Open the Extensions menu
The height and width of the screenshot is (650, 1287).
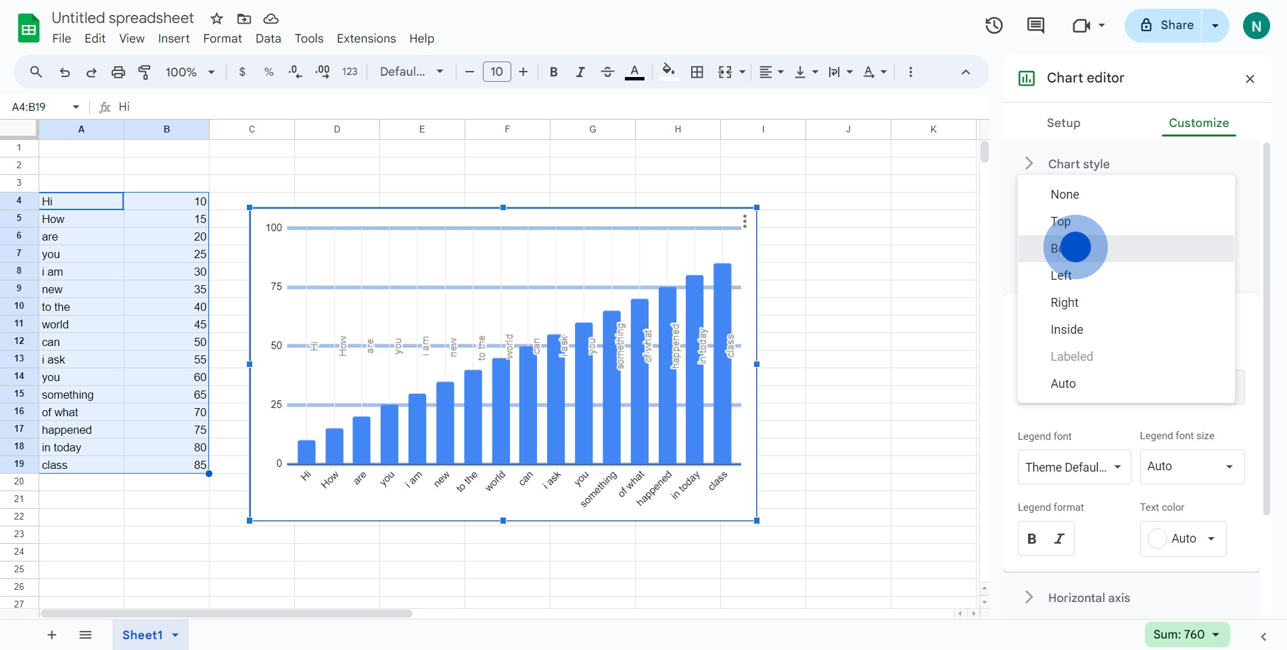pyautogui.click(x=366, y=39)
